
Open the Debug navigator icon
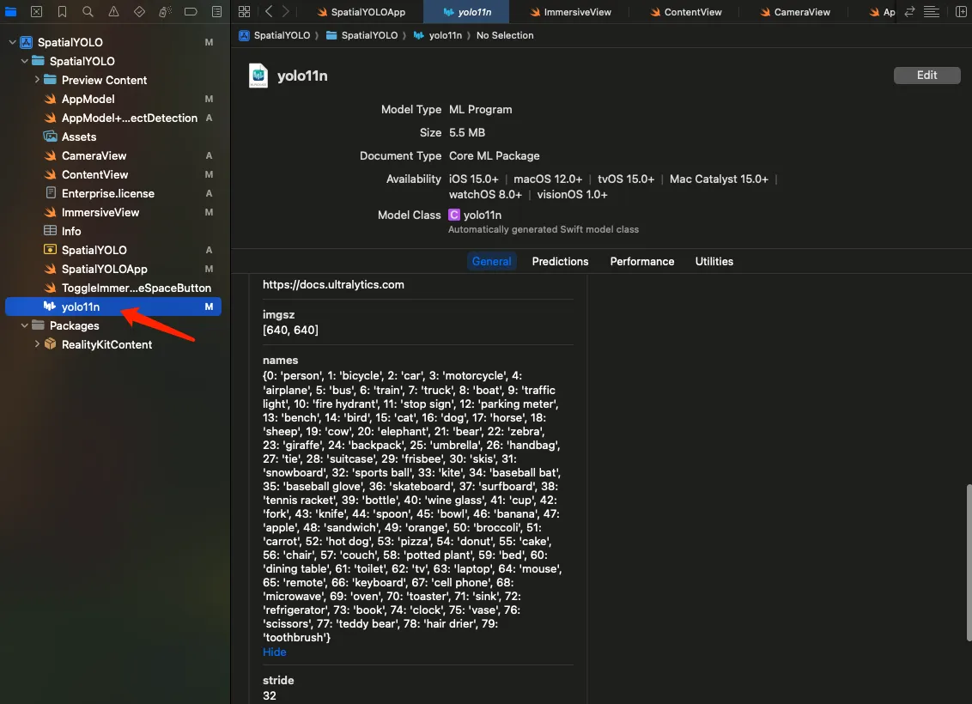[x=165, y=11]
